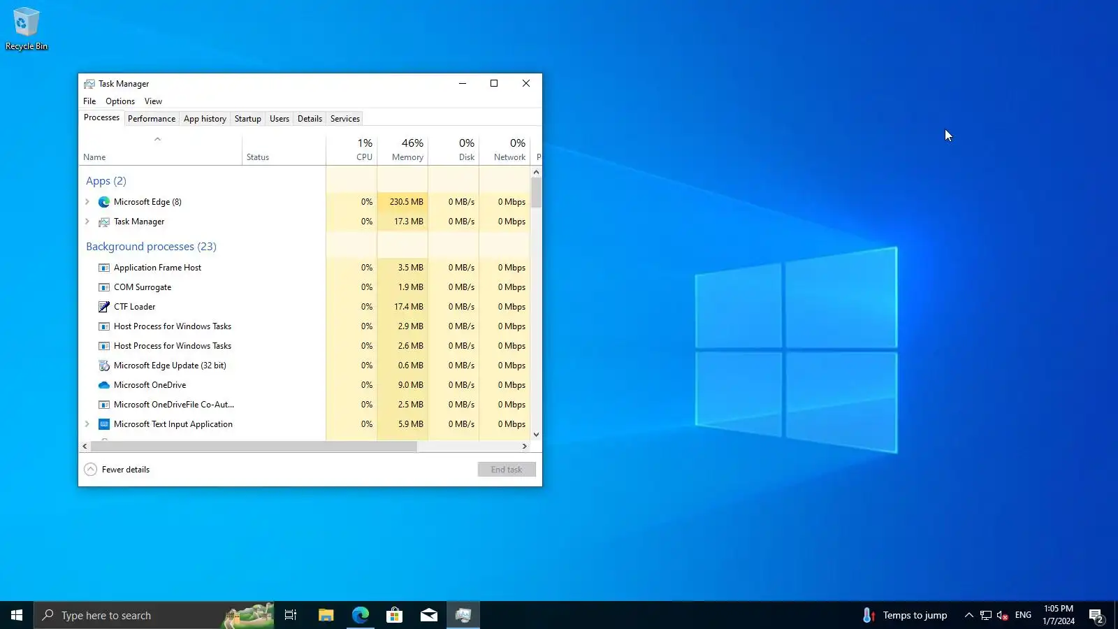Sort processes by the Name column
The image size is (1118, 629).
(x=161, y=150)
